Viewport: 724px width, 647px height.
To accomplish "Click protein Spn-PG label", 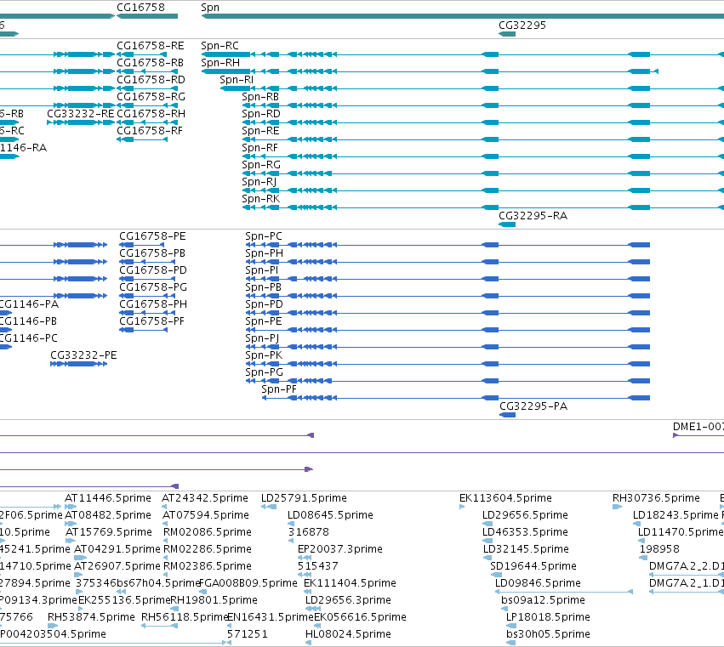I will pyautogui.click(x=264, y=373).
